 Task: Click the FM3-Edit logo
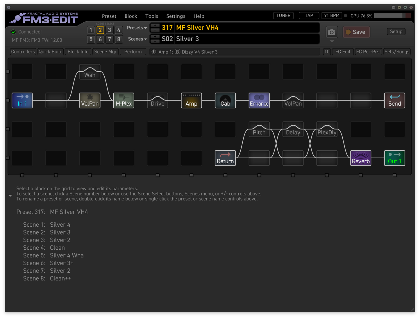click(x=44, y=18)
